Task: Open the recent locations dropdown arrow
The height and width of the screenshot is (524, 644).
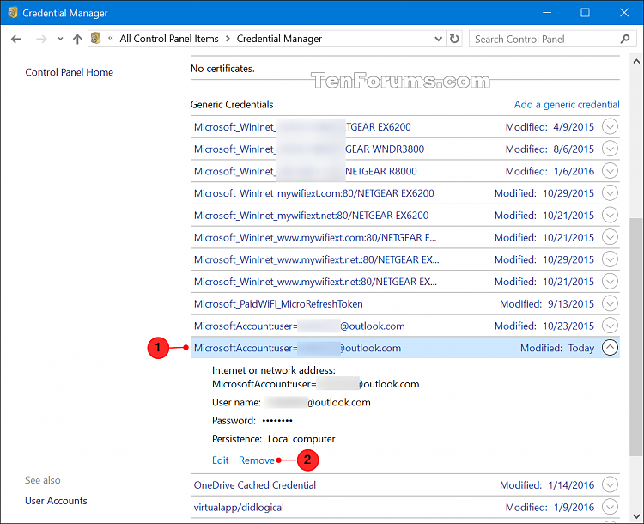Action: pos(60,39)
